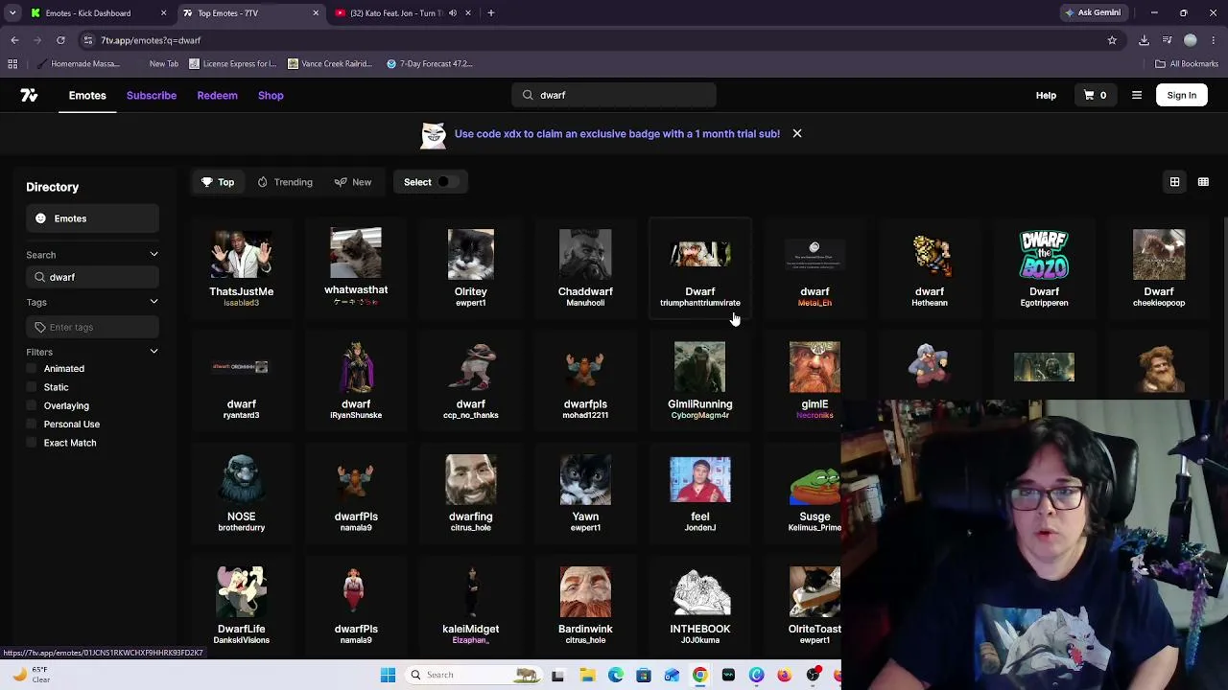Switch to the Top sort tab
Viewport: 1228px width, 690px height.
click(x=218, y=182)
